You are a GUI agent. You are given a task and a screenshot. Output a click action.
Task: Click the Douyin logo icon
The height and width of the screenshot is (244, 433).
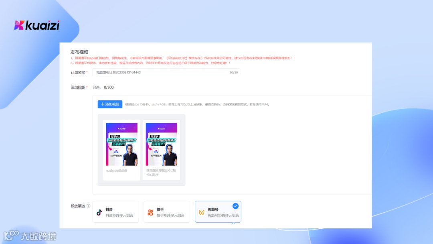99,212
